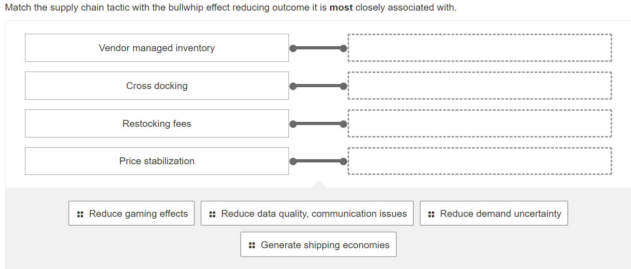
Task: Click the drag handle icon on 'Reduce gaming effects'
Action: point(80,213)
